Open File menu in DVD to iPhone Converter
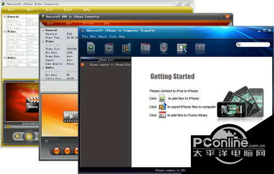The height and width of the screenshot is (174, 274). 50,23
